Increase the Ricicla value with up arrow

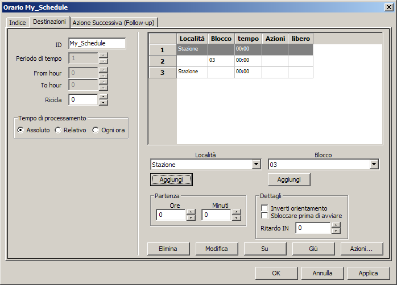point(103,97)
